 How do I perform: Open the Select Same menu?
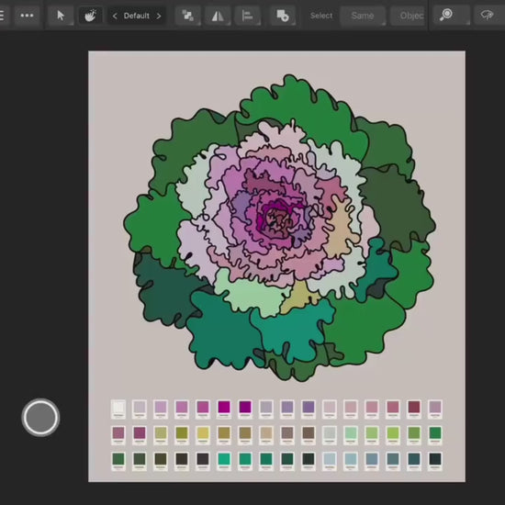coord(363,16)
